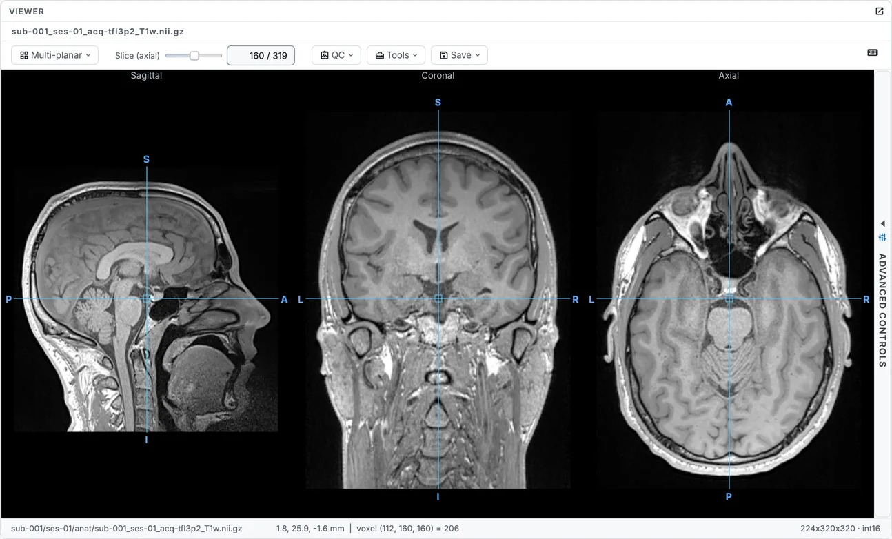
Task: Open the Save dropdown menu
Action: click(x=459, y=55)
